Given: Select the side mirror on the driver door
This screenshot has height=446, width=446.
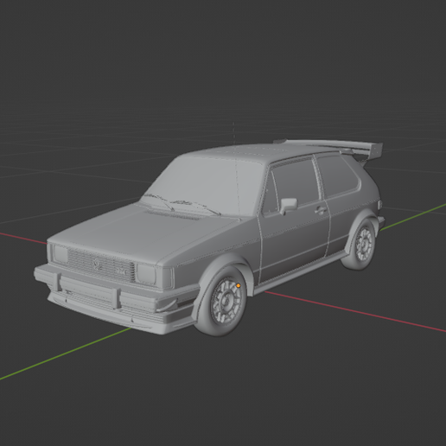Looking at the screenshot, I should (288, 206).
